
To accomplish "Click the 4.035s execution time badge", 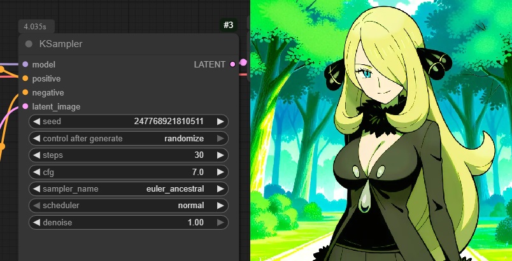I will [x=36, y=27].
